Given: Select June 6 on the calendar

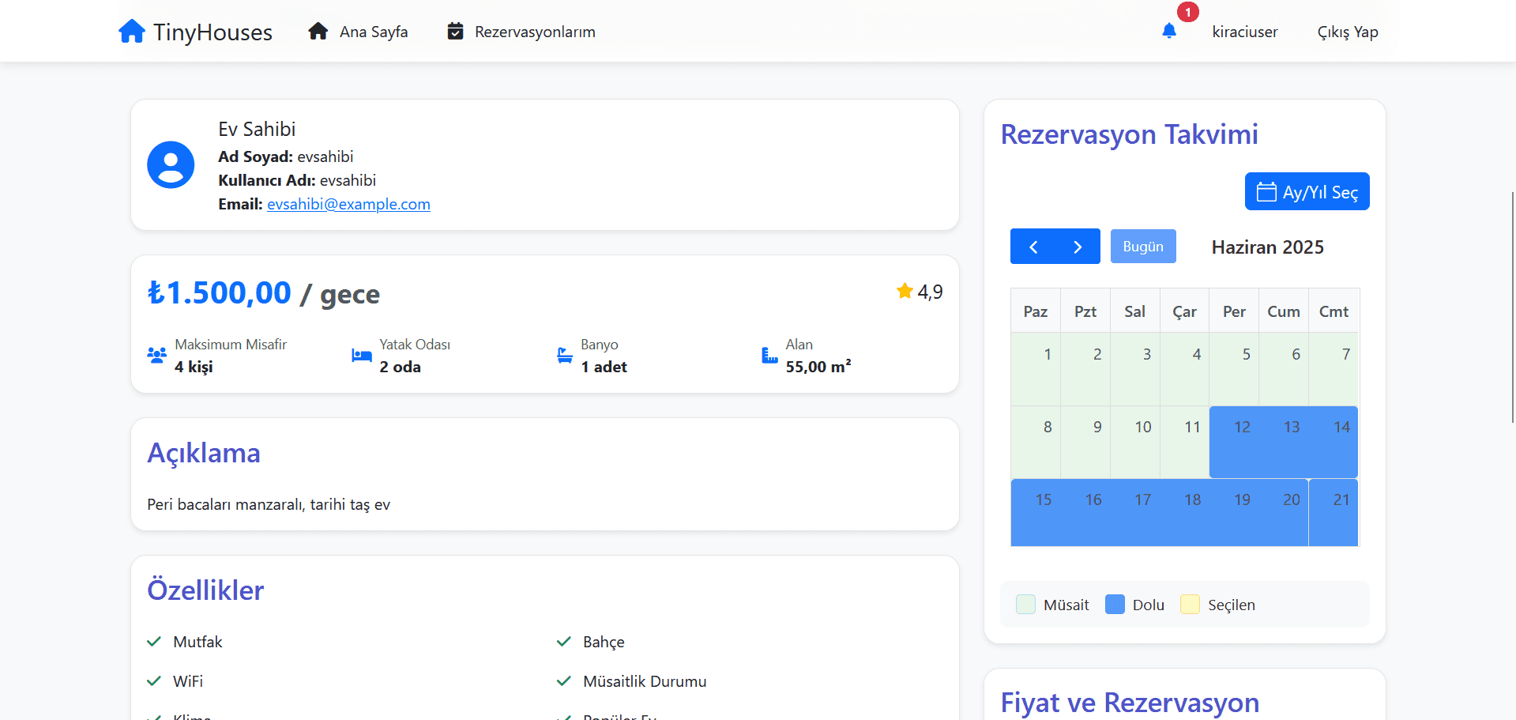Looking at the screenshot, I should pyautogui.click(x=1284, y=369).
